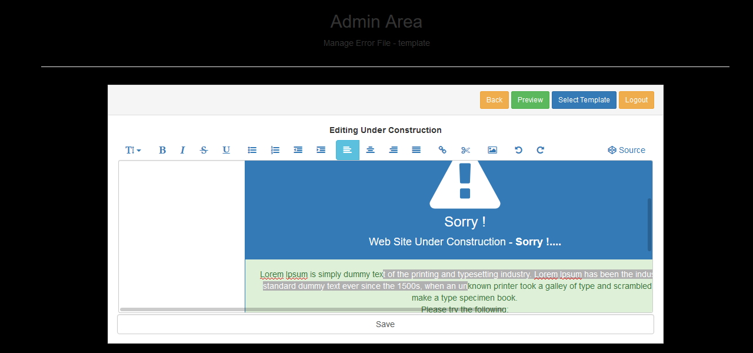753x353 pixels.
Task: Click the 'Sorry !' heading in editor
Action: pos(465,222)
